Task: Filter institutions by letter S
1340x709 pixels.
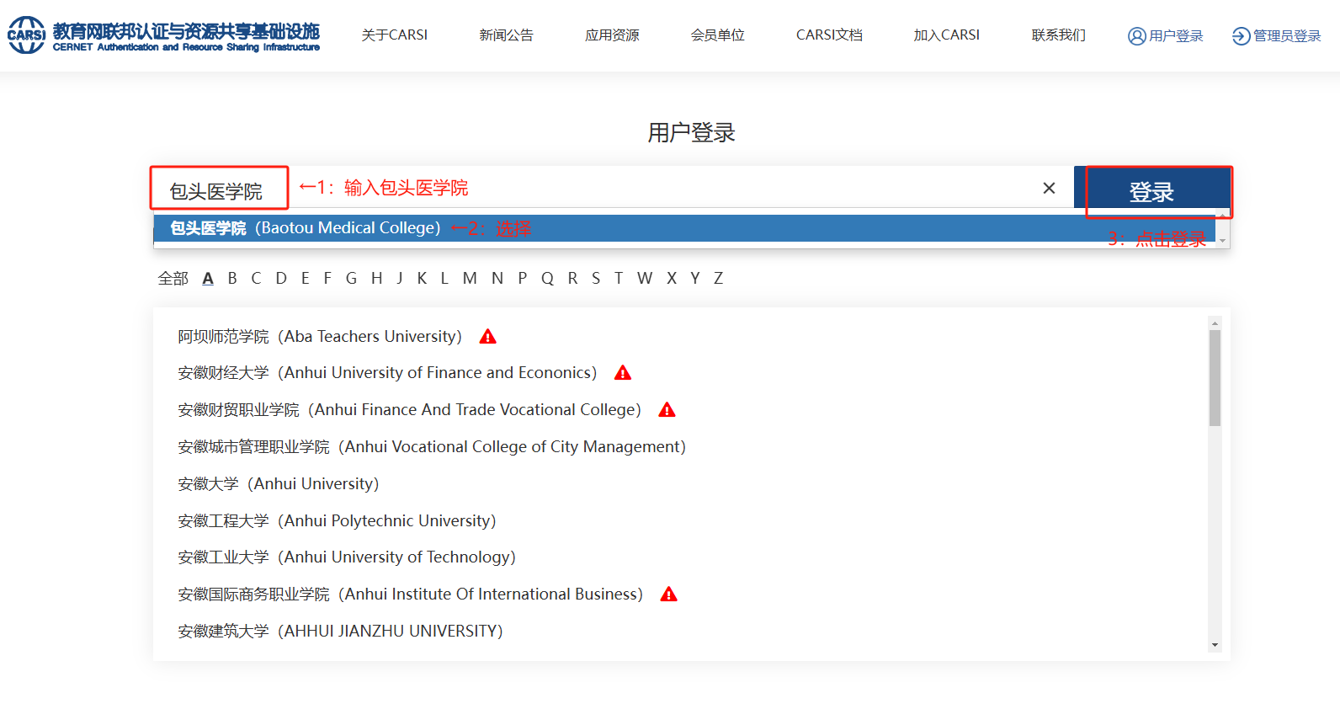Action: pos(596,279)
